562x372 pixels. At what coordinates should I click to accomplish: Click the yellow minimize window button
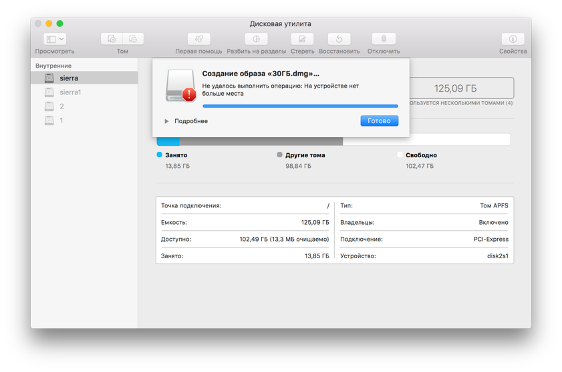[49, 23]
